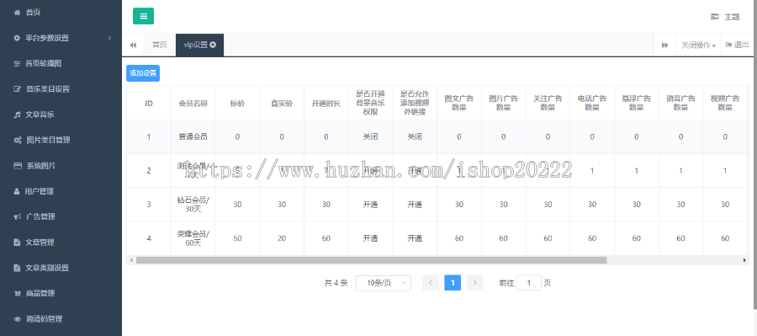
Task: Click the 荣耀会员/60天 cell
Action: (193, 238)
